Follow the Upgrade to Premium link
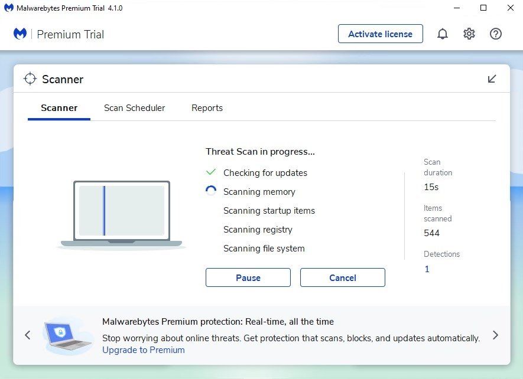Screen dimensions: 523x379 [x=144, y=350]
